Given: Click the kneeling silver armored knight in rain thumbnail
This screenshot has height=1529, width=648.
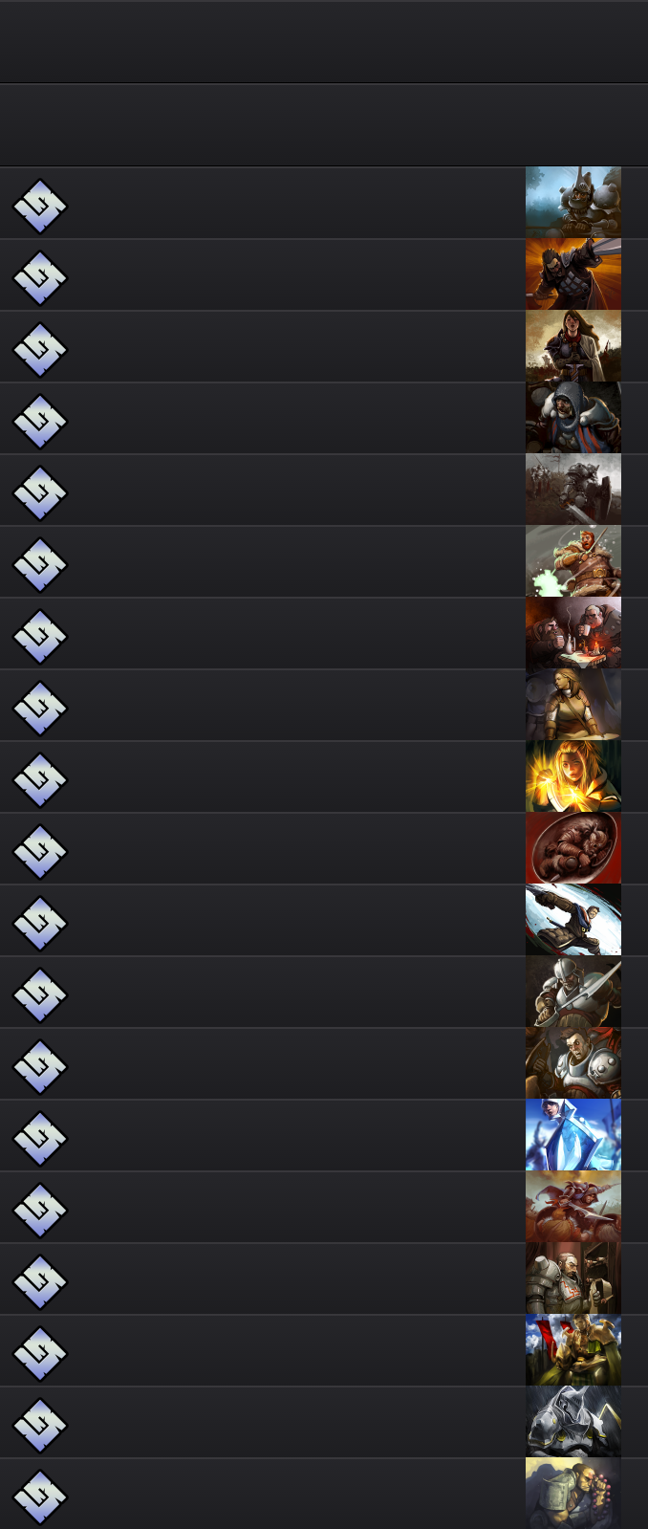Looking at the screenshot, I should click(x=573, y=1422).
